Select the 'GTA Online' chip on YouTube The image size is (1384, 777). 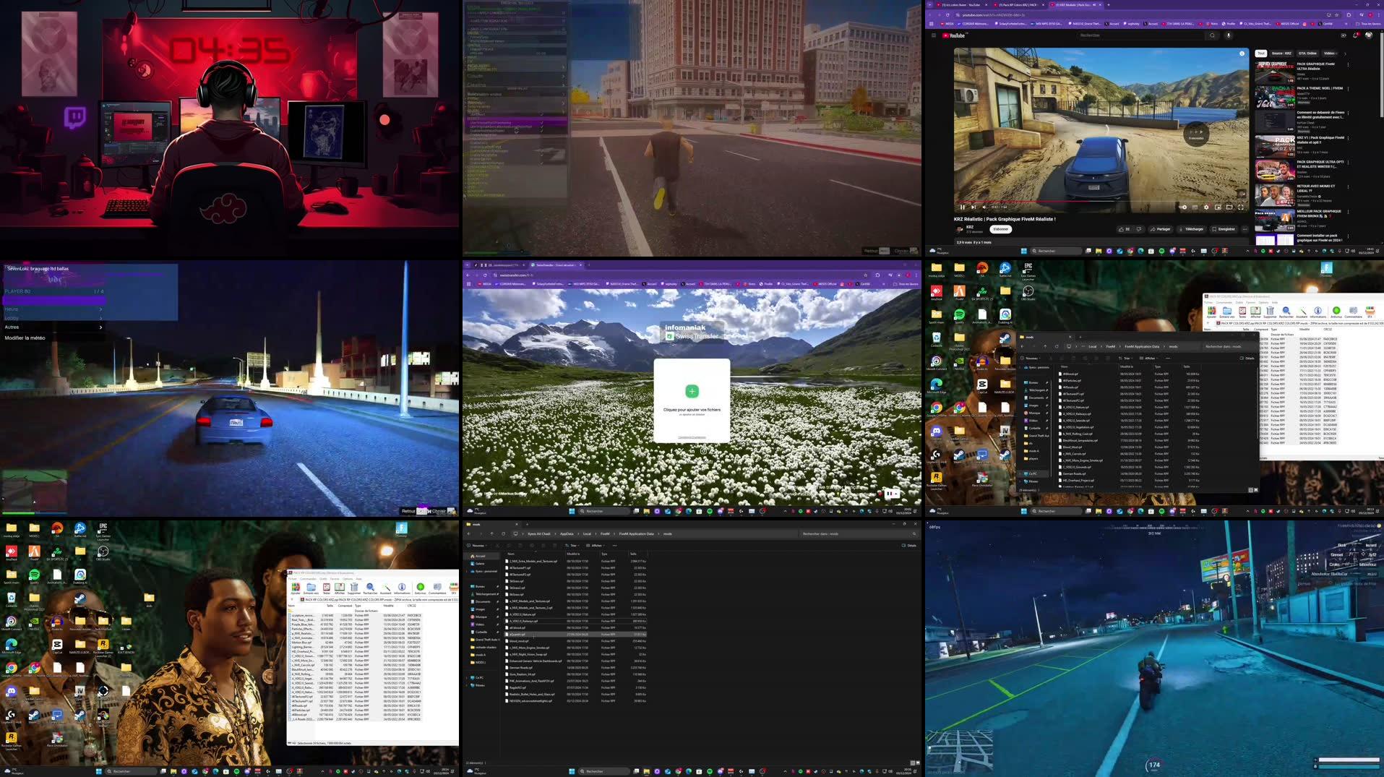point(1307,53)
